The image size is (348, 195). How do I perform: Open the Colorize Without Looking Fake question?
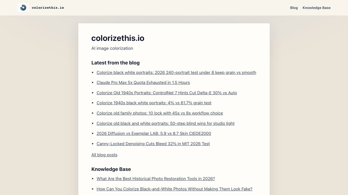(174, 189)
